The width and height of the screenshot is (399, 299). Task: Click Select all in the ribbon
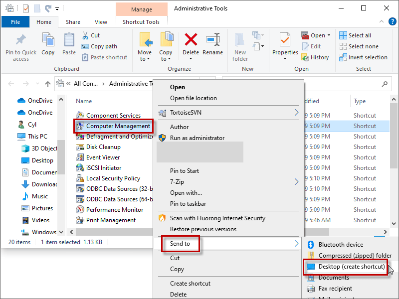(355, 35)
